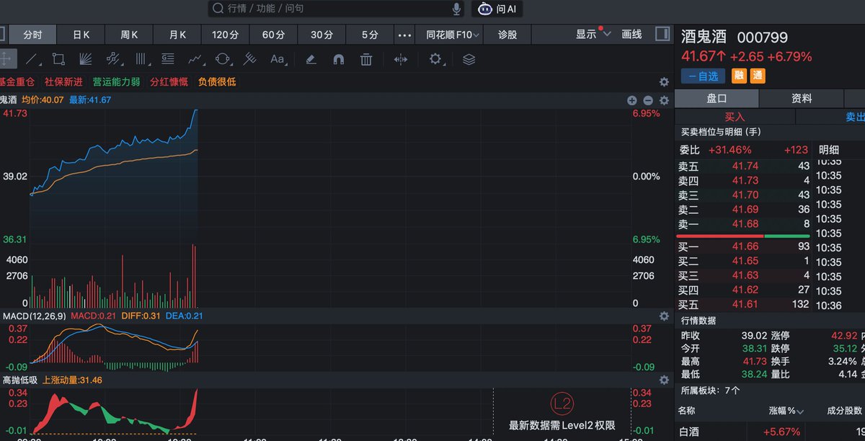This screenshot has height=441, width=865.
Task: Zoom out chart with minus icon
Action: 648,100
